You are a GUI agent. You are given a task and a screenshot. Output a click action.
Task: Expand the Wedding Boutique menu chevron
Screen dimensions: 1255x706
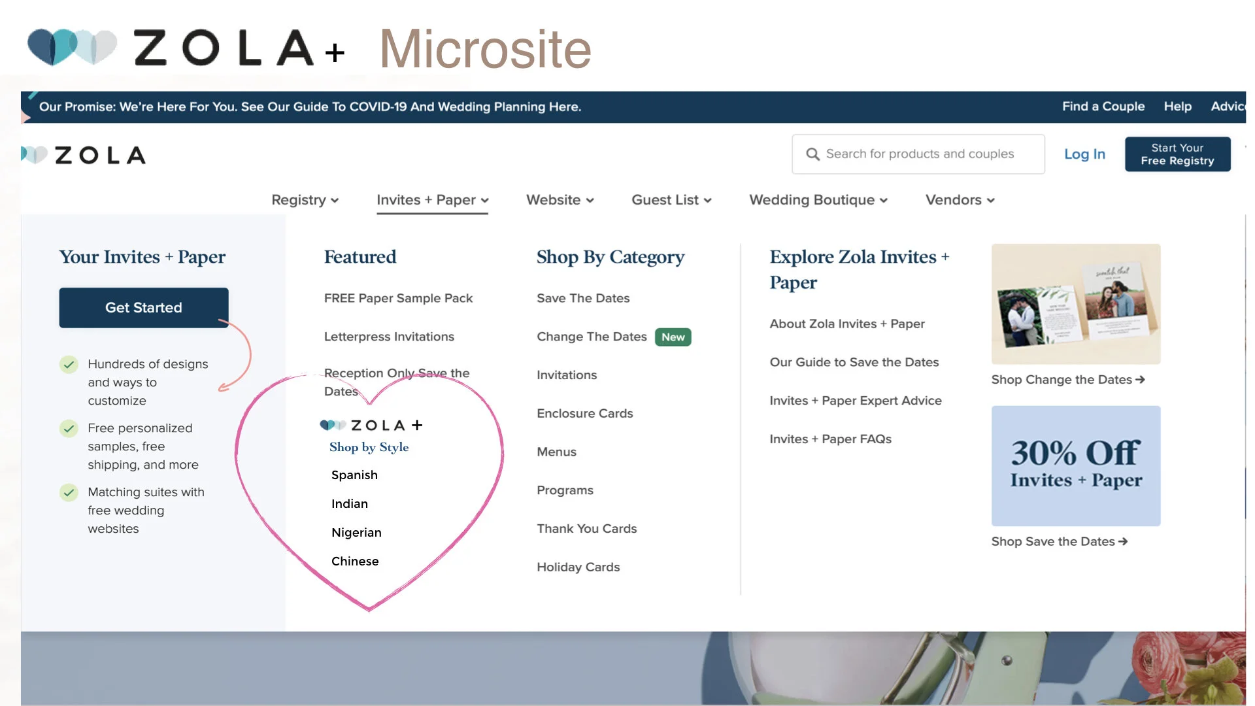tap(884, 201)
